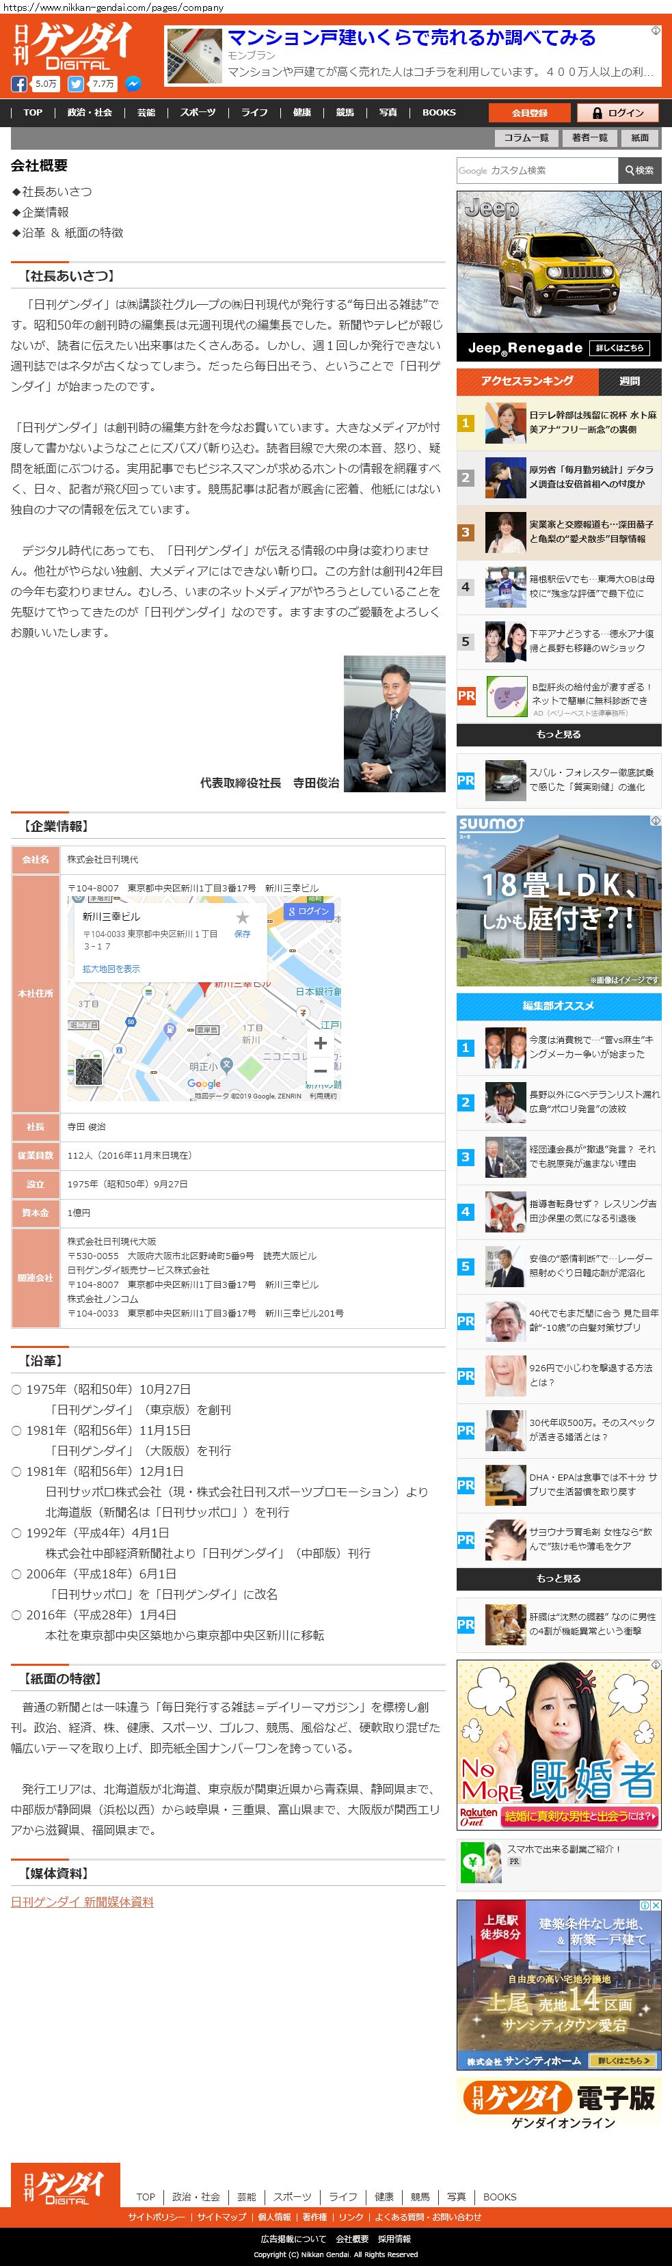Click the Facebook share icon
The image size is (672, 2266).
click(18, 85)
